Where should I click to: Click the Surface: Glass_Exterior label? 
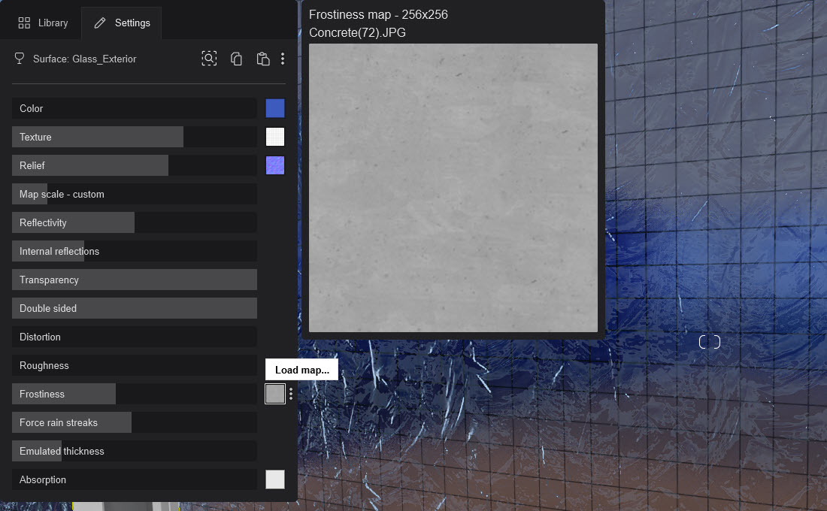(x=84, y=59)
